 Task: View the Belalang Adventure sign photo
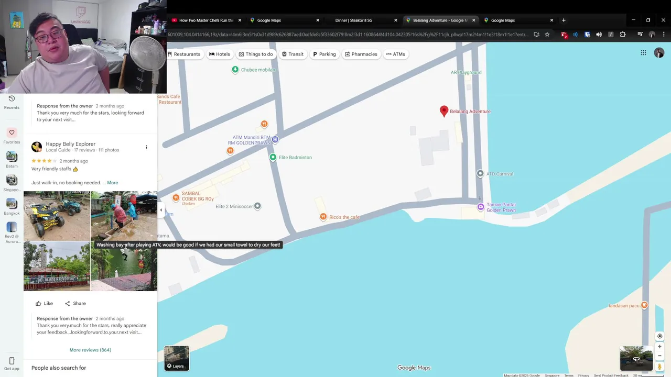pos(57,266)
